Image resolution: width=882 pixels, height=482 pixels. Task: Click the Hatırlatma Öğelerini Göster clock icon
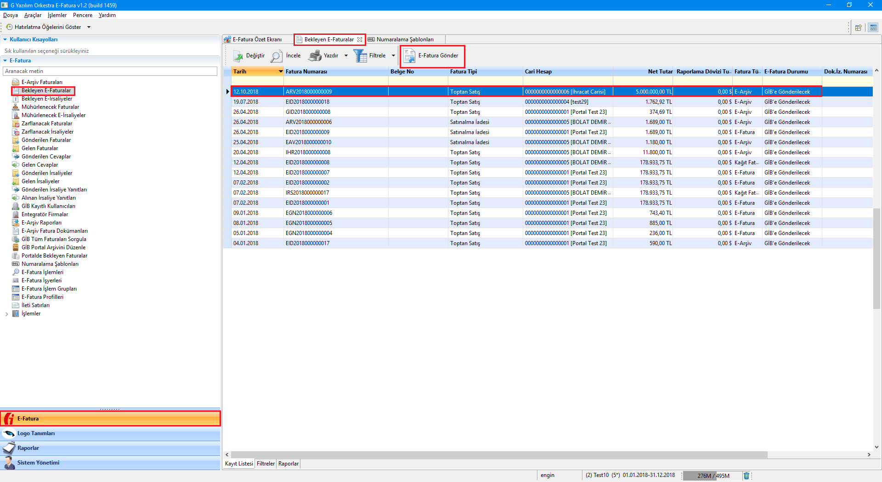(x=9, y=27)
